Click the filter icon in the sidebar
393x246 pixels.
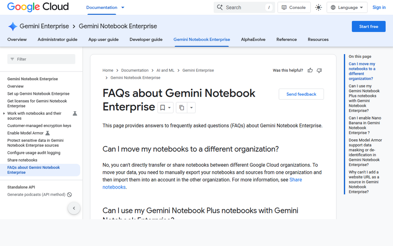pyautogui.click(x=12, y=59)
